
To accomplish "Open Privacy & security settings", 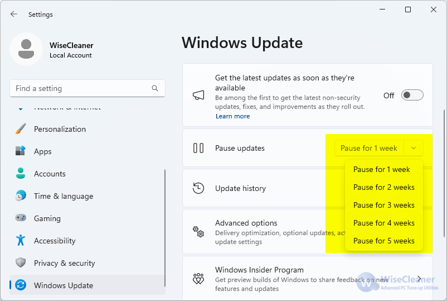I will (88, 262).
